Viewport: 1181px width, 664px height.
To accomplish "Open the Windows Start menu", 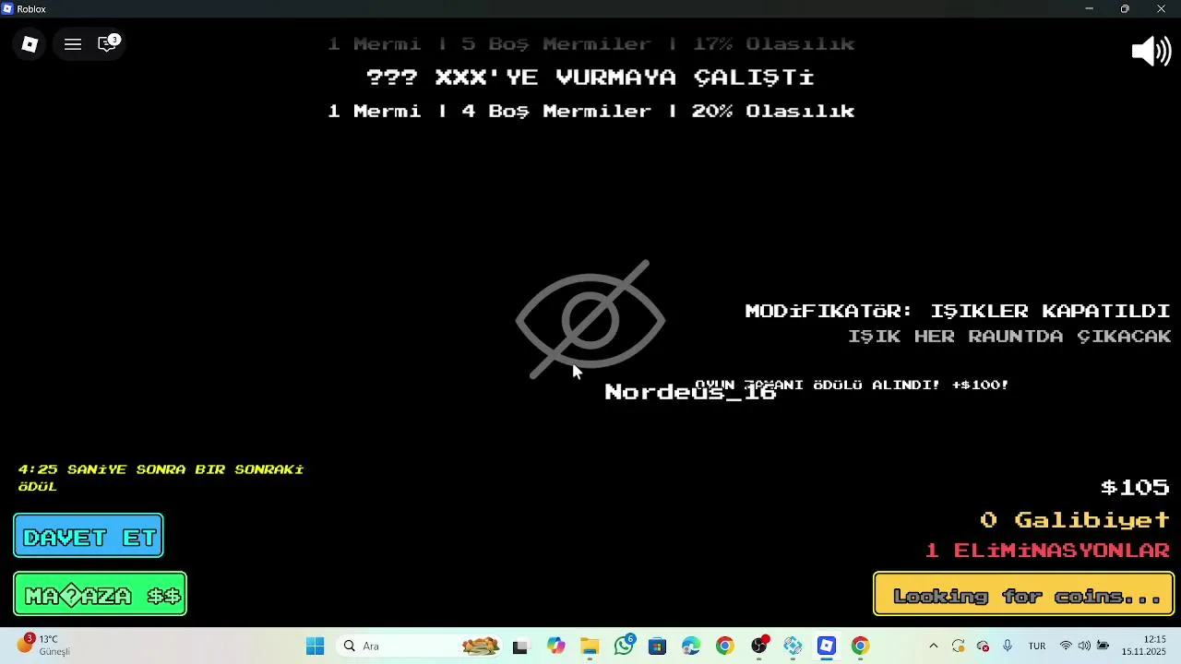I will click(x=316, y=646).
